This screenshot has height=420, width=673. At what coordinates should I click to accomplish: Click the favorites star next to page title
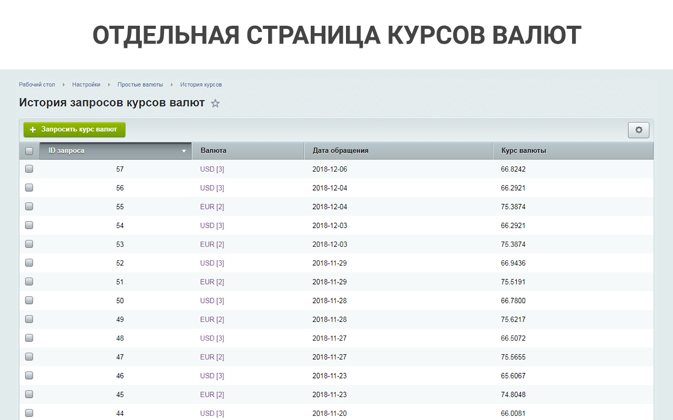(x=215, y=103)
